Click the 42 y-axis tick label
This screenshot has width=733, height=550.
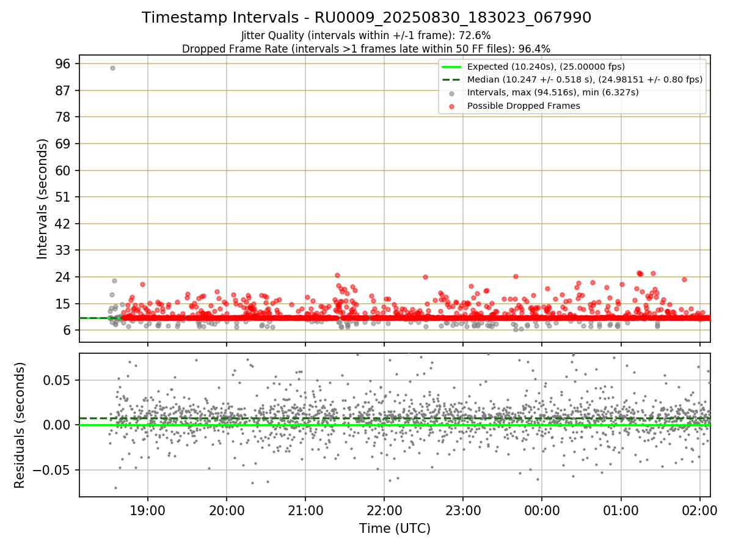pos(64,224)
